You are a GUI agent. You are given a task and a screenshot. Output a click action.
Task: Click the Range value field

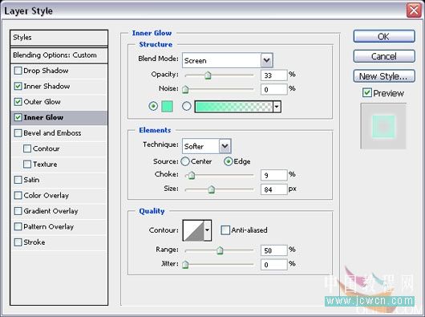273,250
